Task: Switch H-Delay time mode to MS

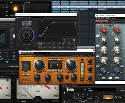Action: pyautogui.click(x=60, y=71)
